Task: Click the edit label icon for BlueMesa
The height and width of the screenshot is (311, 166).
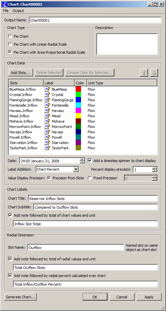Action: [x=47, y=89]
